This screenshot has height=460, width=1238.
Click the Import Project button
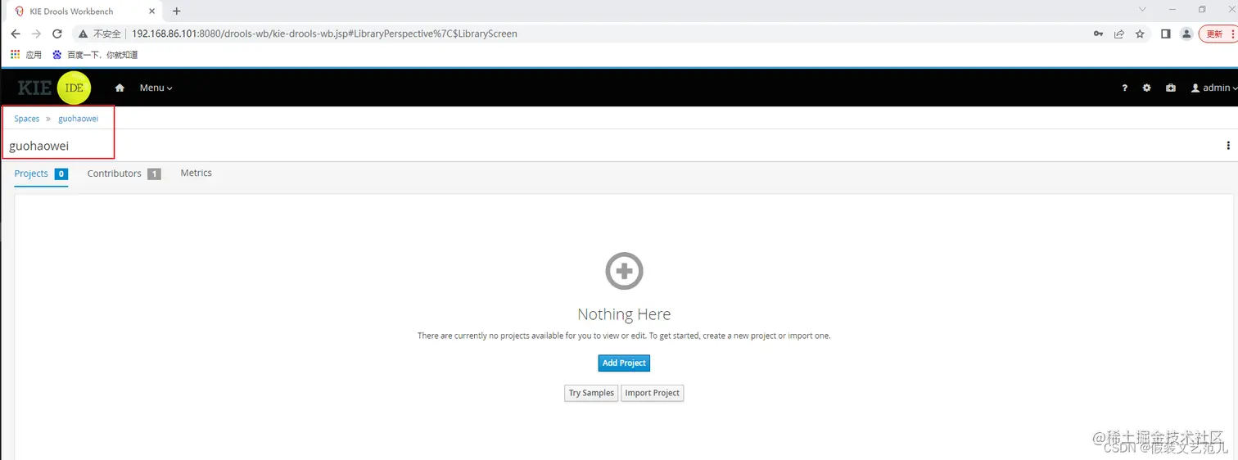pos(652,393)
